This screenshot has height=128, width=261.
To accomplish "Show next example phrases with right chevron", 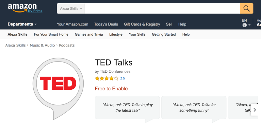I will point(255,110).
